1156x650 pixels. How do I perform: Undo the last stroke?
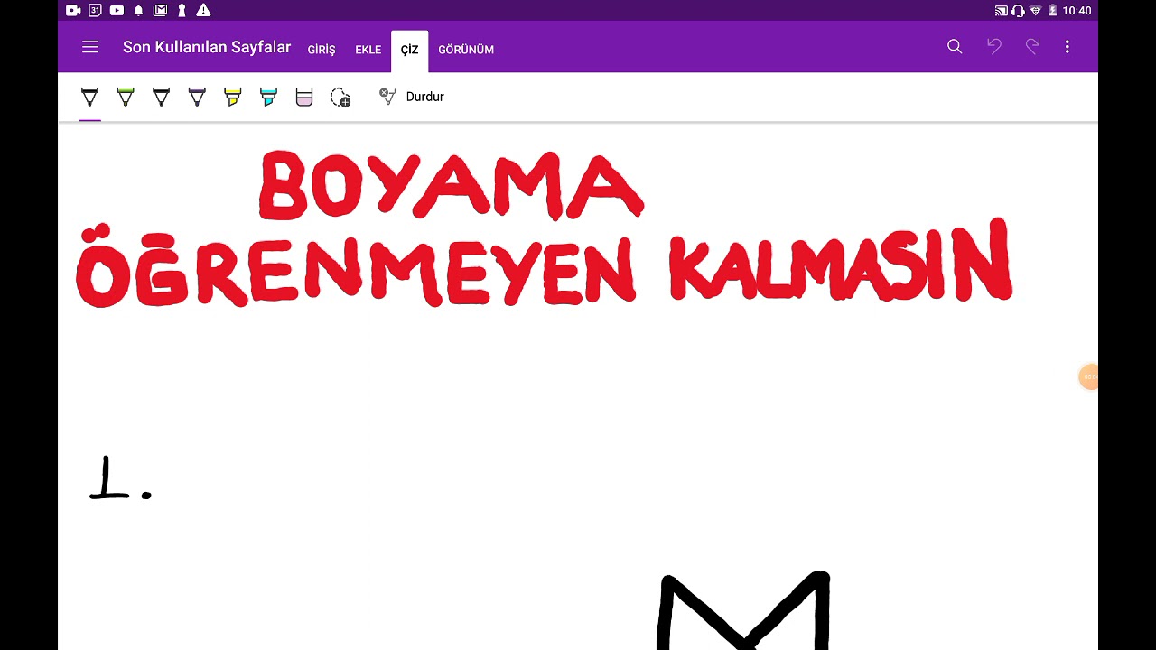[994, 46]
